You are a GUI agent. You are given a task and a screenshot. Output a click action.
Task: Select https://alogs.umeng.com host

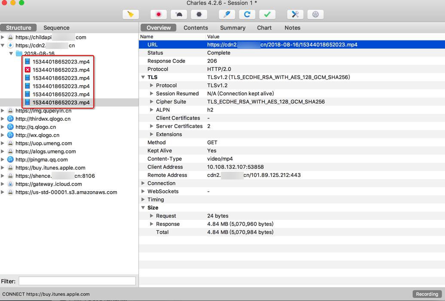(46, 151)
